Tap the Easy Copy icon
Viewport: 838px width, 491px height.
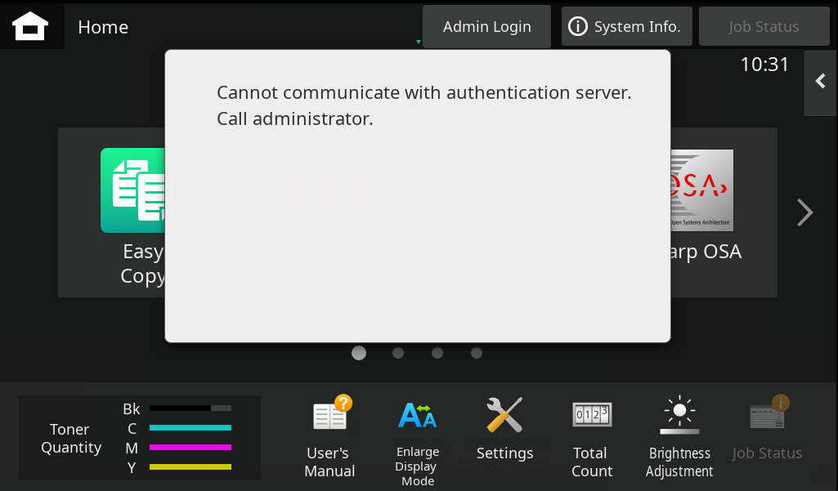(132, 190)
